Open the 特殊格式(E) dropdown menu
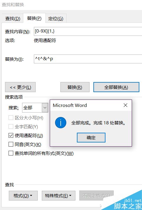This screenshot has width=142, height=210. coord(58,196)
